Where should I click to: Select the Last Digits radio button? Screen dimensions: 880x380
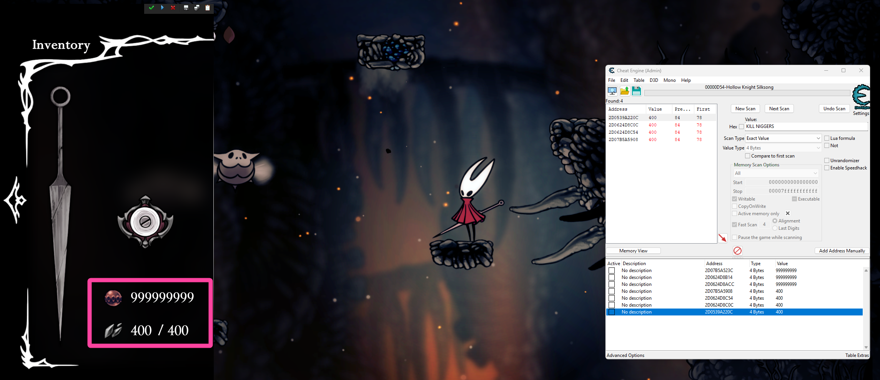coord(775,228)
